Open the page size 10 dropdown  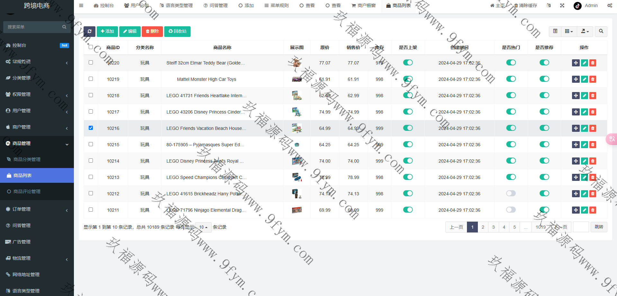click(203, 227)
